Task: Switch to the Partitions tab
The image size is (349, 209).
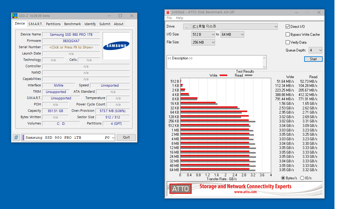Action: [53, 24]
